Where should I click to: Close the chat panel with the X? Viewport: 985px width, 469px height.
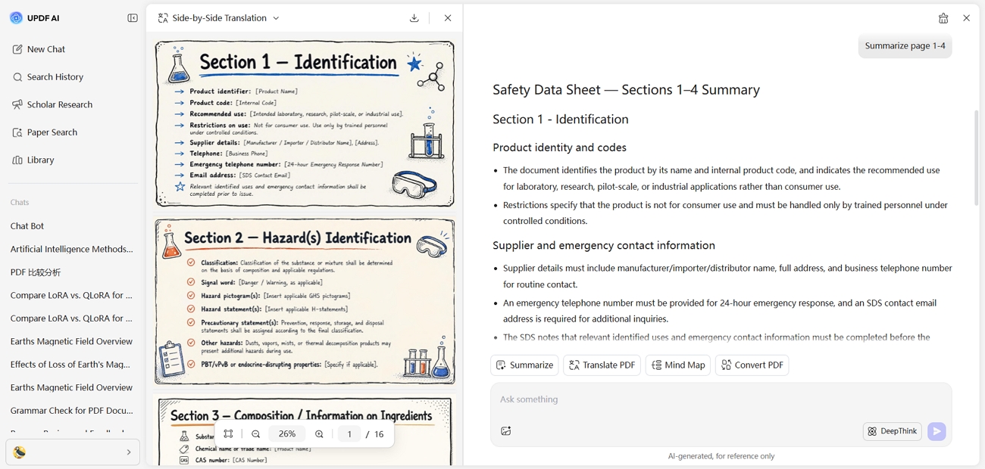pos(966,18)
